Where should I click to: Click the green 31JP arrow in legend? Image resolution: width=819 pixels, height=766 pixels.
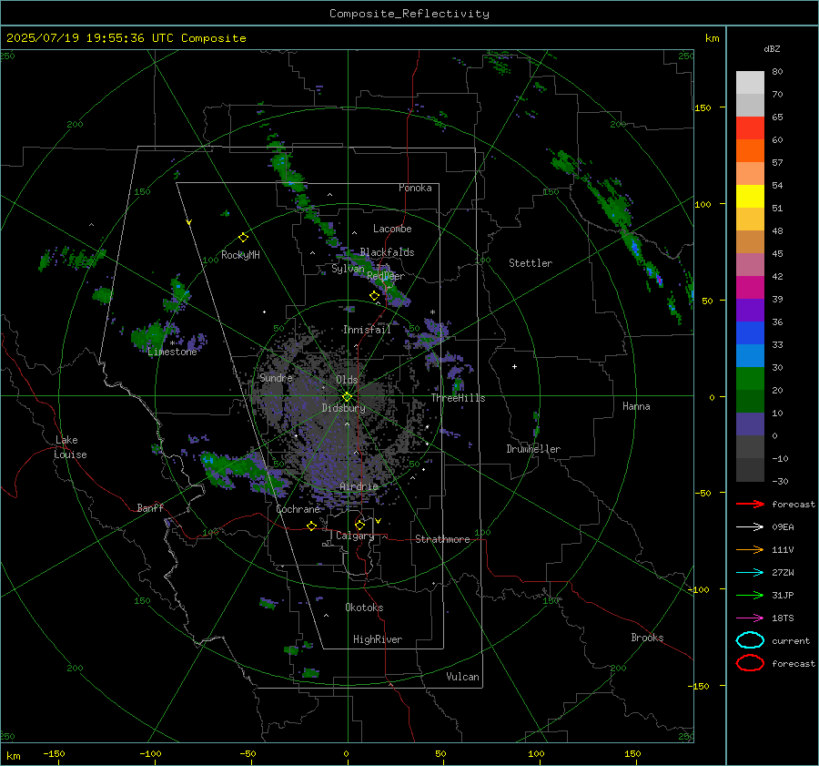[750, 595]
